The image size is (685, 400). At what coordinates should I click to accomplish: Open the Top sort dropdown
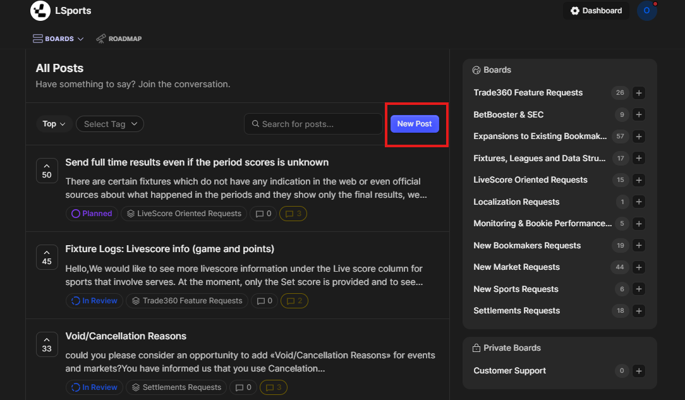(x=54, y=124)
